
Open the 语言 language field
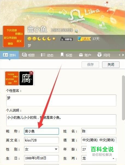[99, 140]
